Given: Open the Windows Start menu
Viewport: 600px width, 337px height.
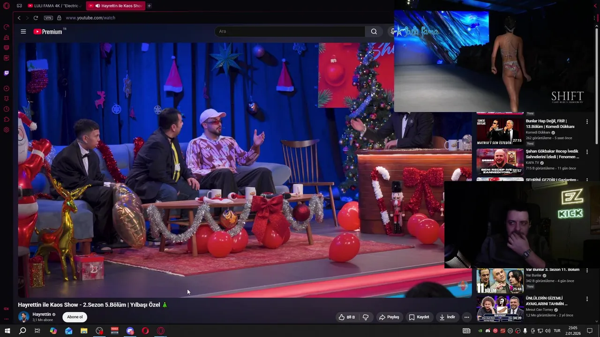Looking at the screenshot, I should [7, 331].
